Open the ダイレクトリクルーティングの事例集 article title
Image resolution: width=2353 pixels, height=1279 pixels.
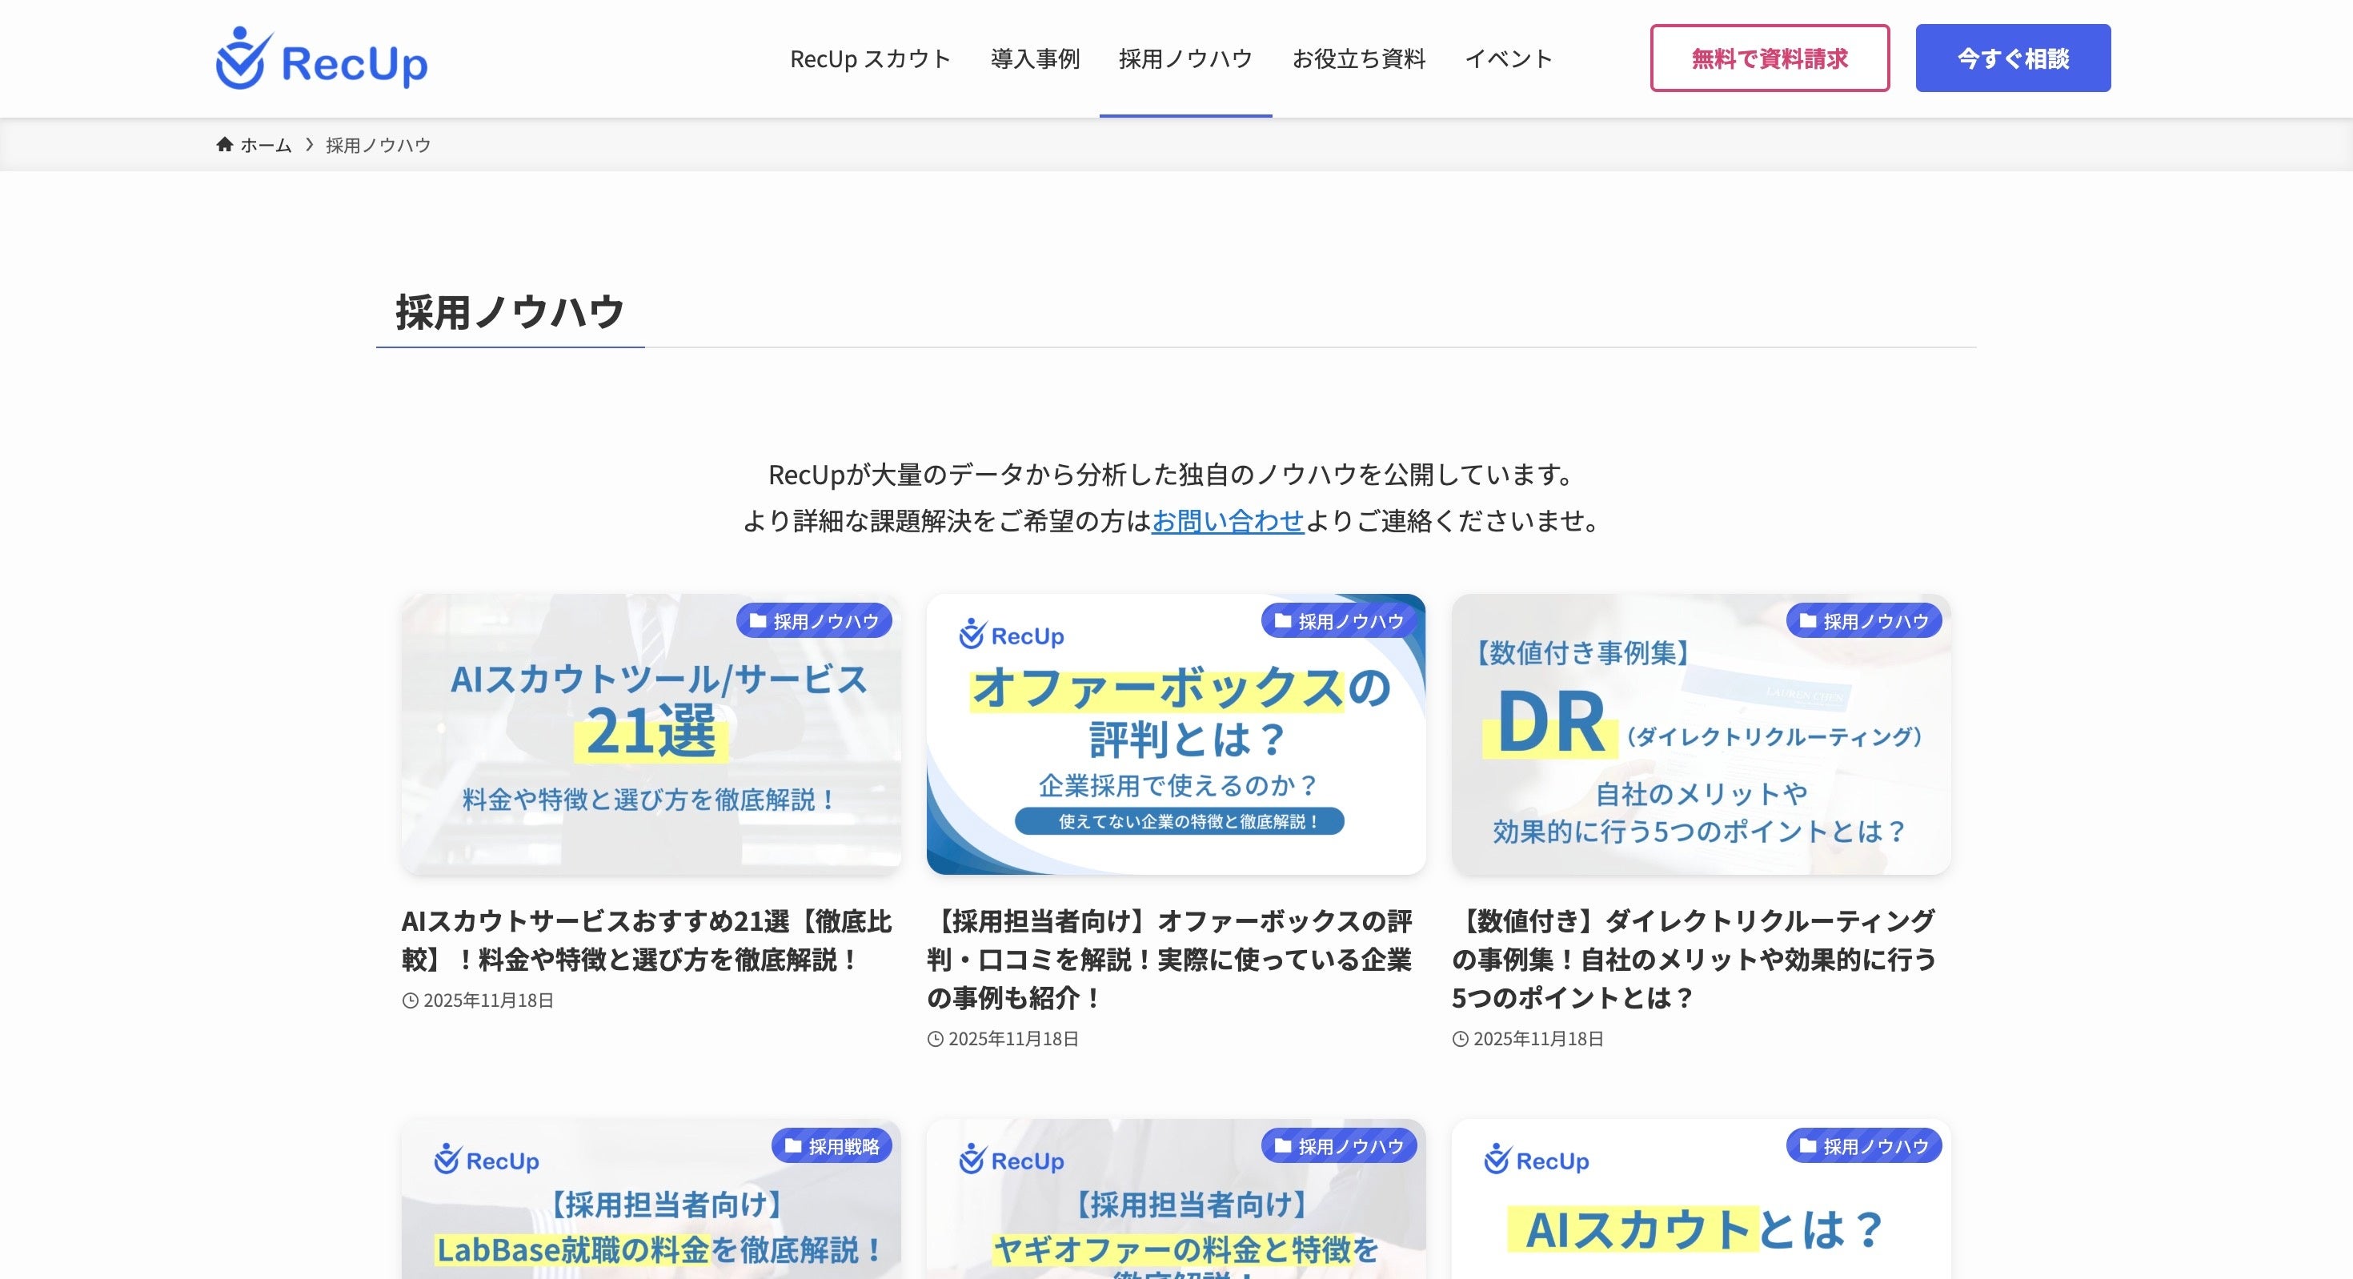point(1694,958)
